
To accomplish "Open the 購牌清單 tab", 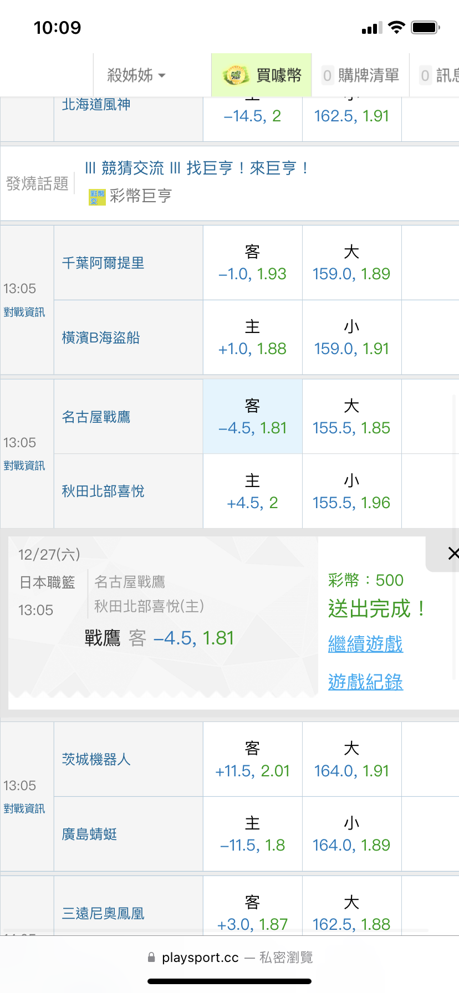I will coord(361,75).
